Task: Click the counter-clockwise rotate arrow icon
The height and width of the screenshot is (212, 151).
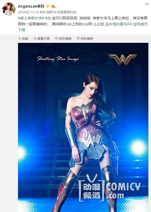Action: tap(56, 39)
